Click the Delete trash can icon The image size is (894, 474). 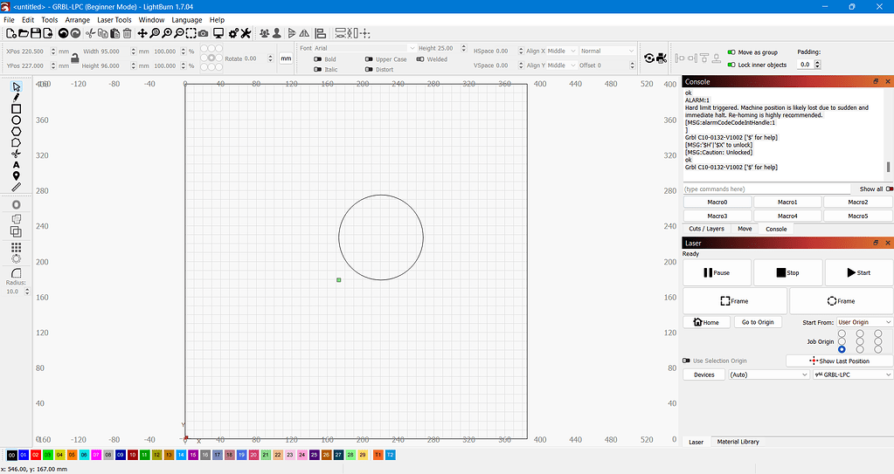point(128,33)
